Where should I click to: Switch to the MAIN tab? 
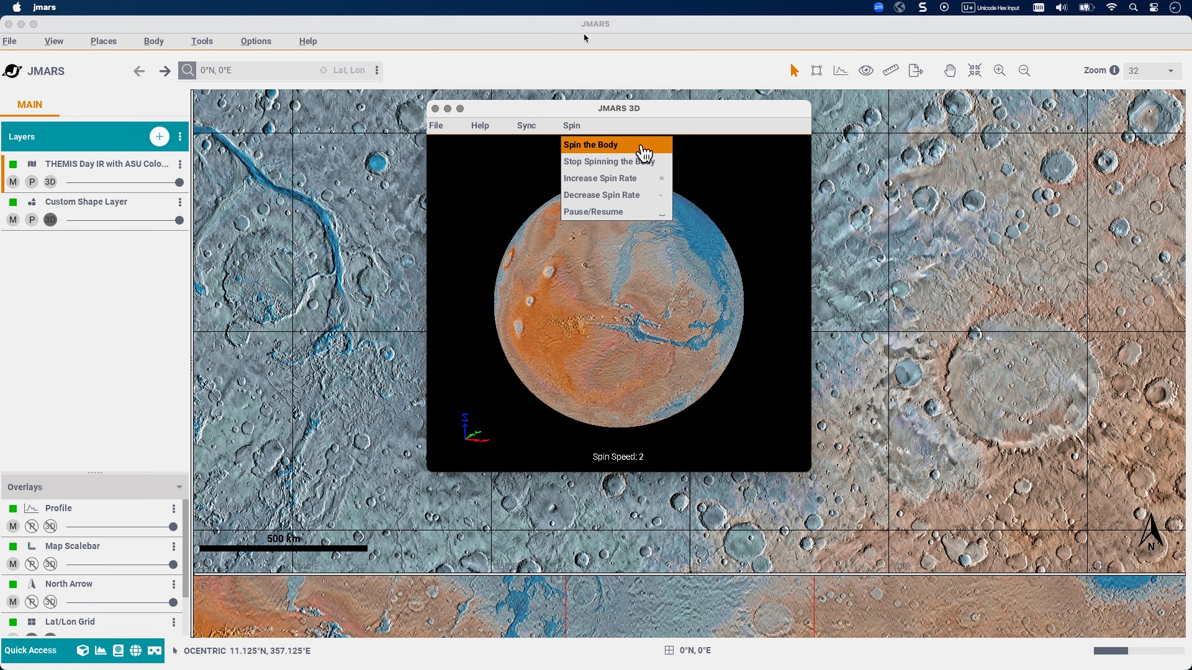pyautogui.click(x=30, y=104)
